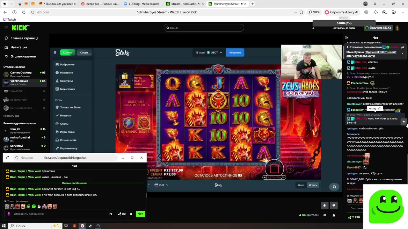This screenshot has height=229, width=408.
Task: Open CameraObskura followed channel
Action: (24, 74)
